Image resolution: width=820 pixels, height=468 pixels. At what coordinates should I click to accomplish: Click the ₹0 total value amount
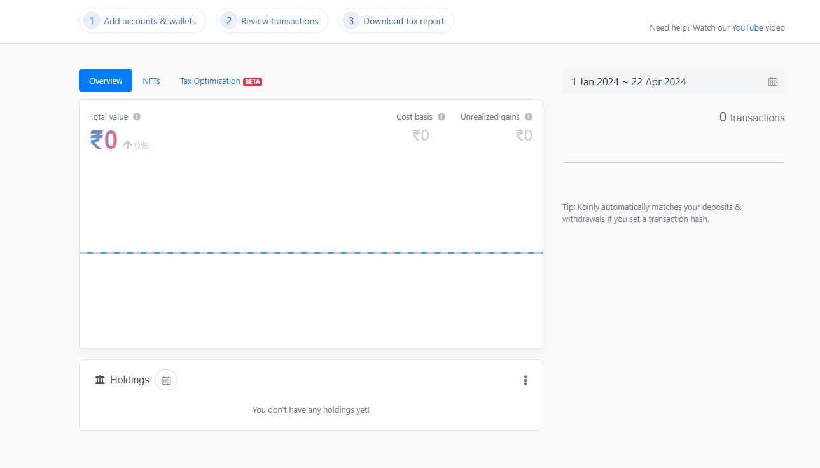point(104,140)
